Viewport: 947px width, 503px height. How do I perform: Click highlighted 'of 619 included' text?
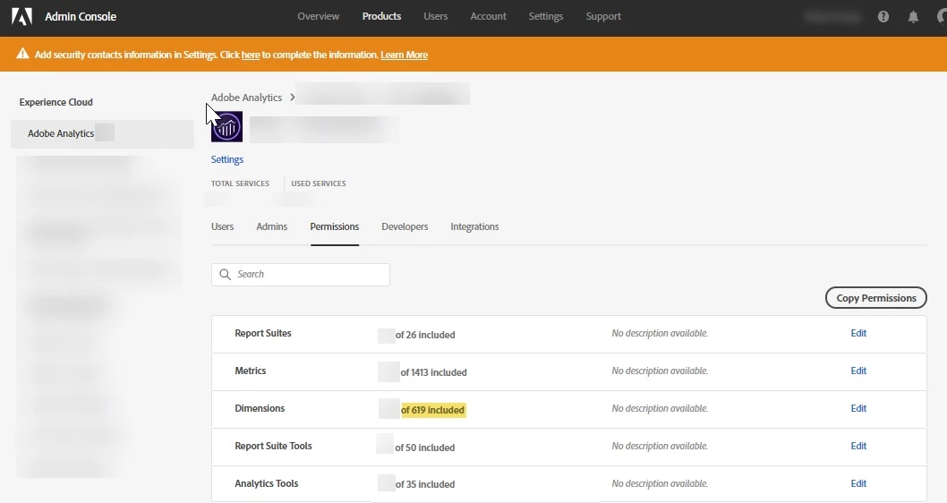(433, 410)
